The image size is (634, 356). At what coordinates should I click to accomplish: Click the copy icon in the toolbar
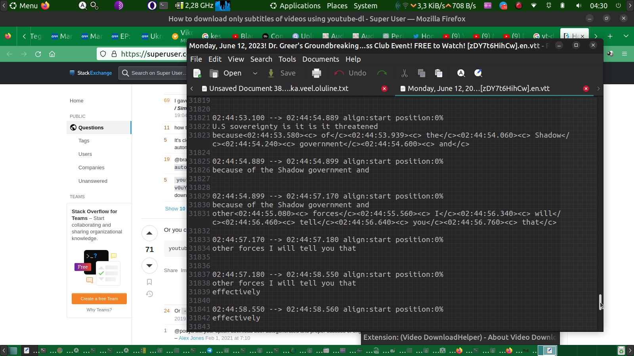click(x=421, y=73)
